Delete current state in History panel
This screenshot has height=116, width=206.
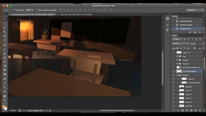200,32
